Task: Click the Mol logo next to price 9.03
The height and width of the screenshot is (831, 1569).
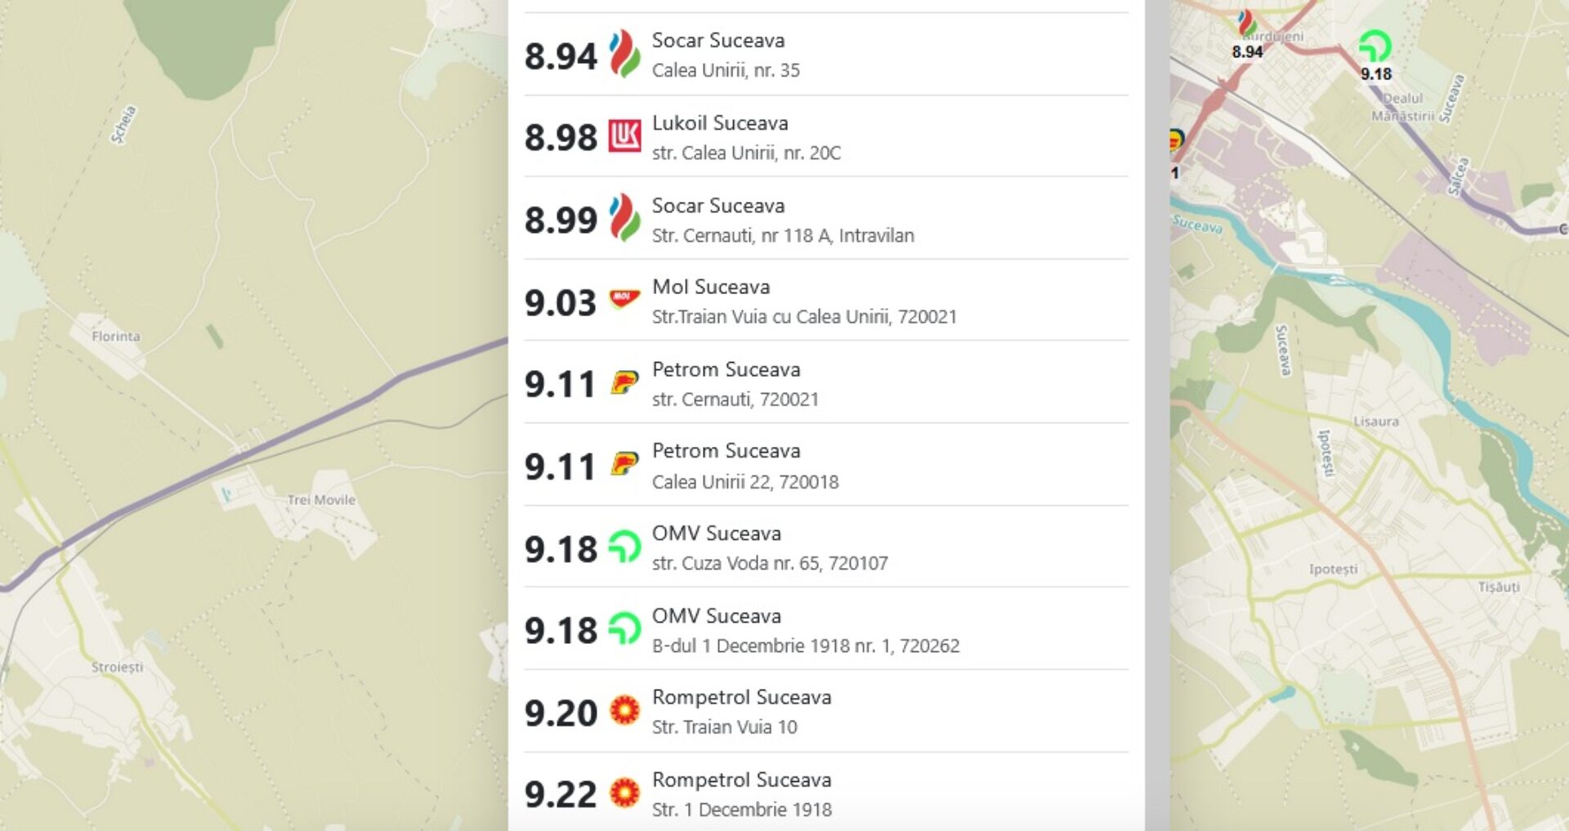Action: (x=624, y=299)
